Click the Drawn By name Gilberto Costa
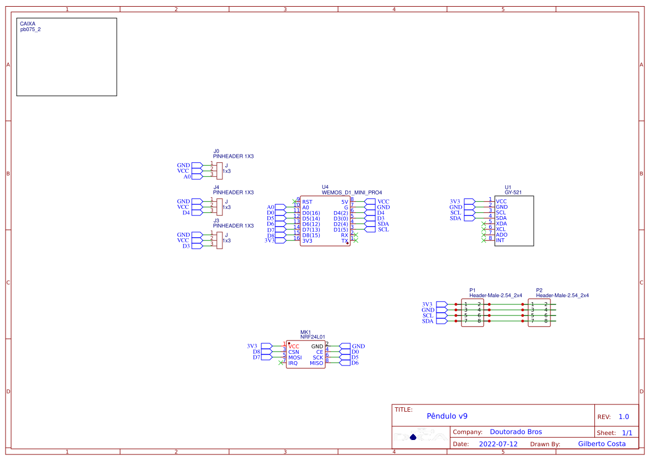Viewport: 650px width, 460px height. tap(602, 443)
